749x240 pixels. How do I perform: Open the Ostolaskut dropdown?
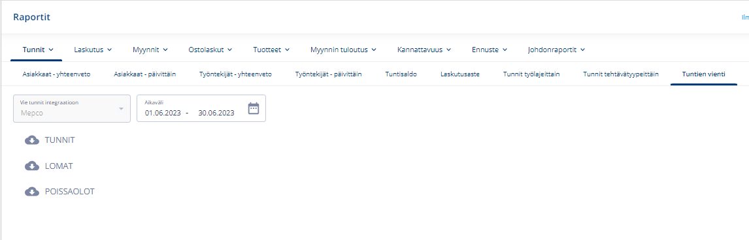click(x=210, y=50)
